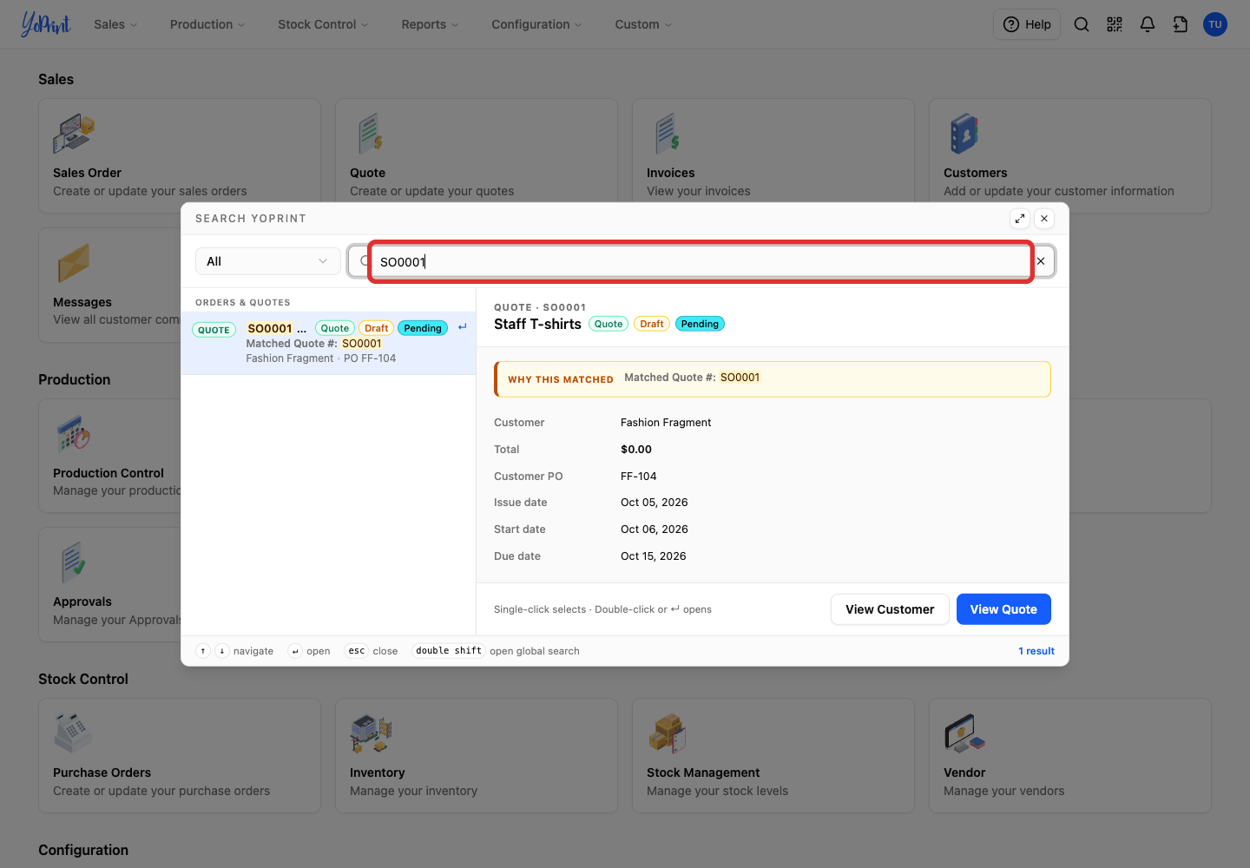
Task: Expand the Custom menu
Action: click(x=643, y=24)
